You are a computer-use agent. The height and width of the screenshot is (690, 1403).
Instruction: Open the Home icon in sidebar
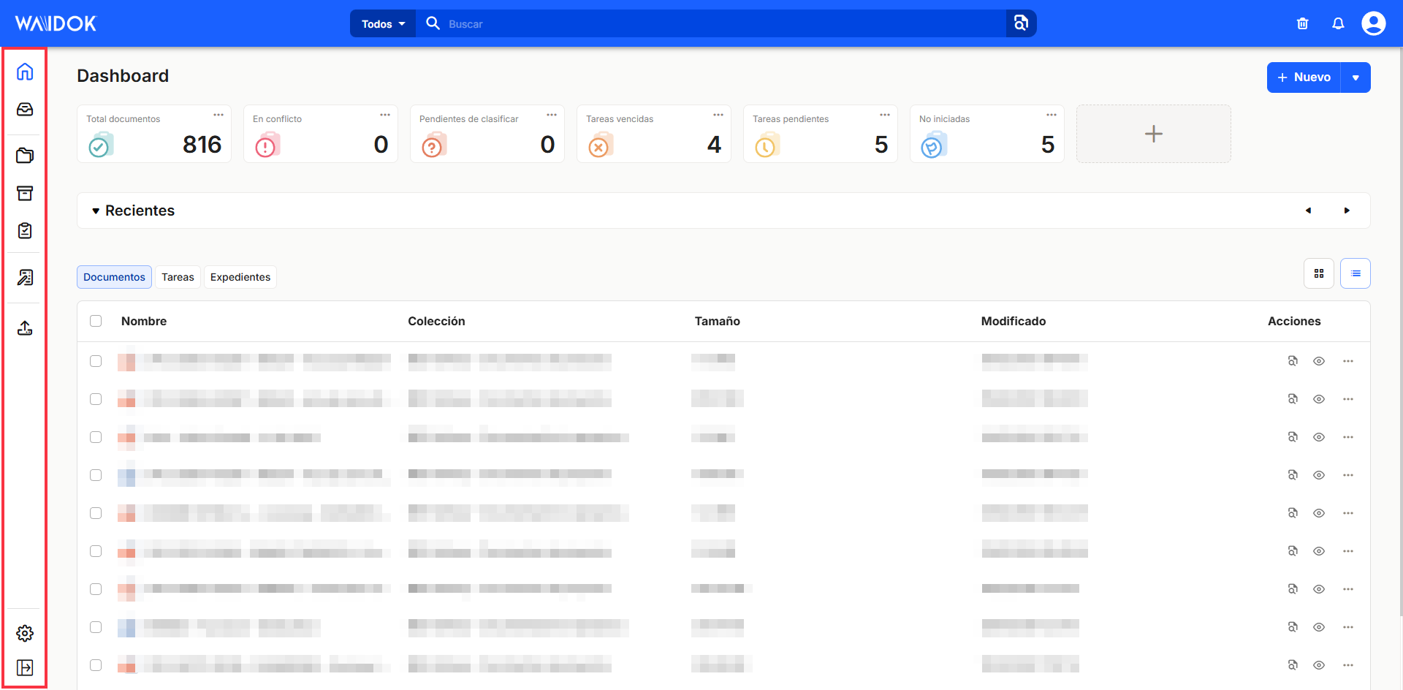pos(25,72)
